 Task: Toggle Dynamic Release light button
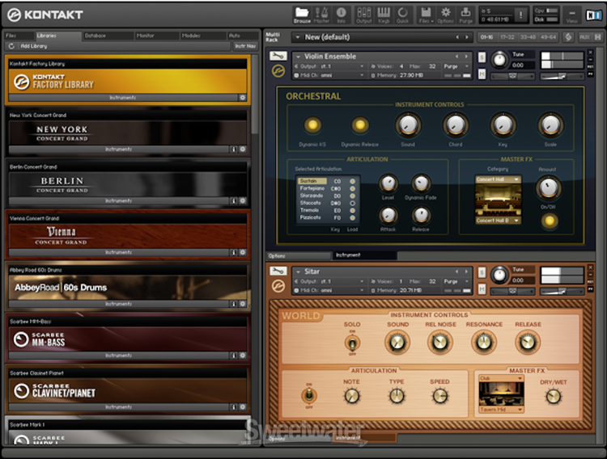[x=360, y=125]
